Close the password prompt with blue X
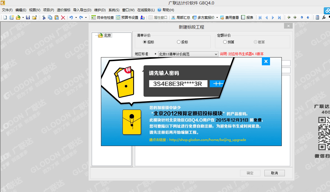 [x=266, y=61]
